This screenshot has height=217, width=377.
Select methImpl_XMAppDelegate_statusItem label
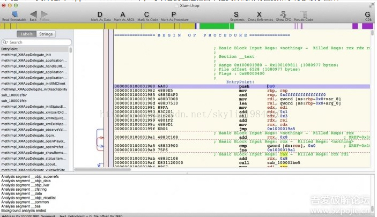tap(34, 159)
